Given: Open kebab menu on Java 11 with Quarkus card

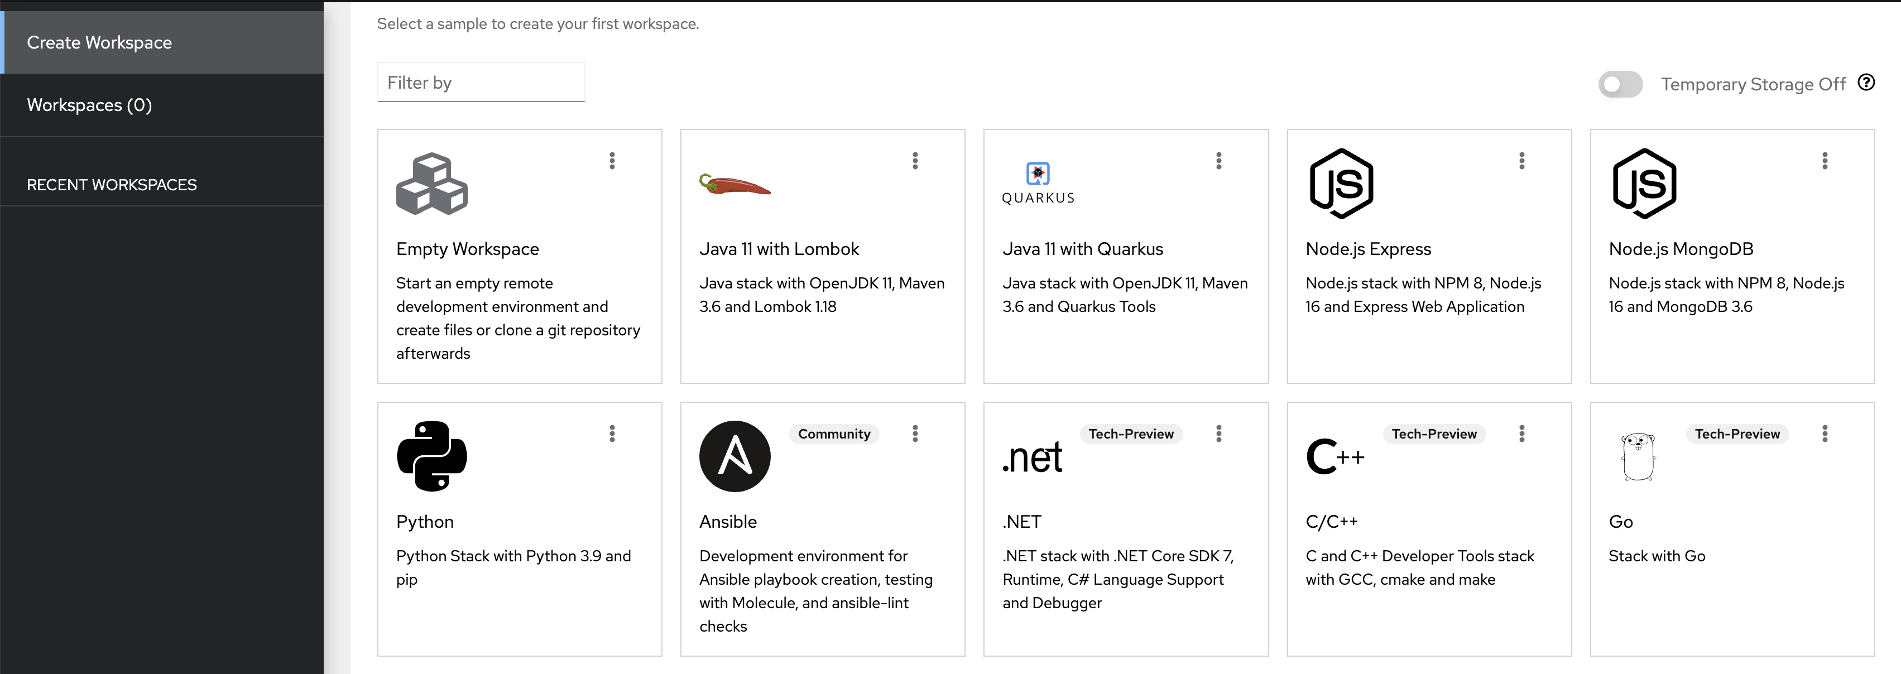Looking at the screenshot, I should click(1218, 161).
